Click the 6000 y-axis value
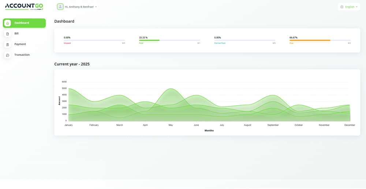Viewport: 366px width, 189px height. pyautogui.click(x=64, y=82)
